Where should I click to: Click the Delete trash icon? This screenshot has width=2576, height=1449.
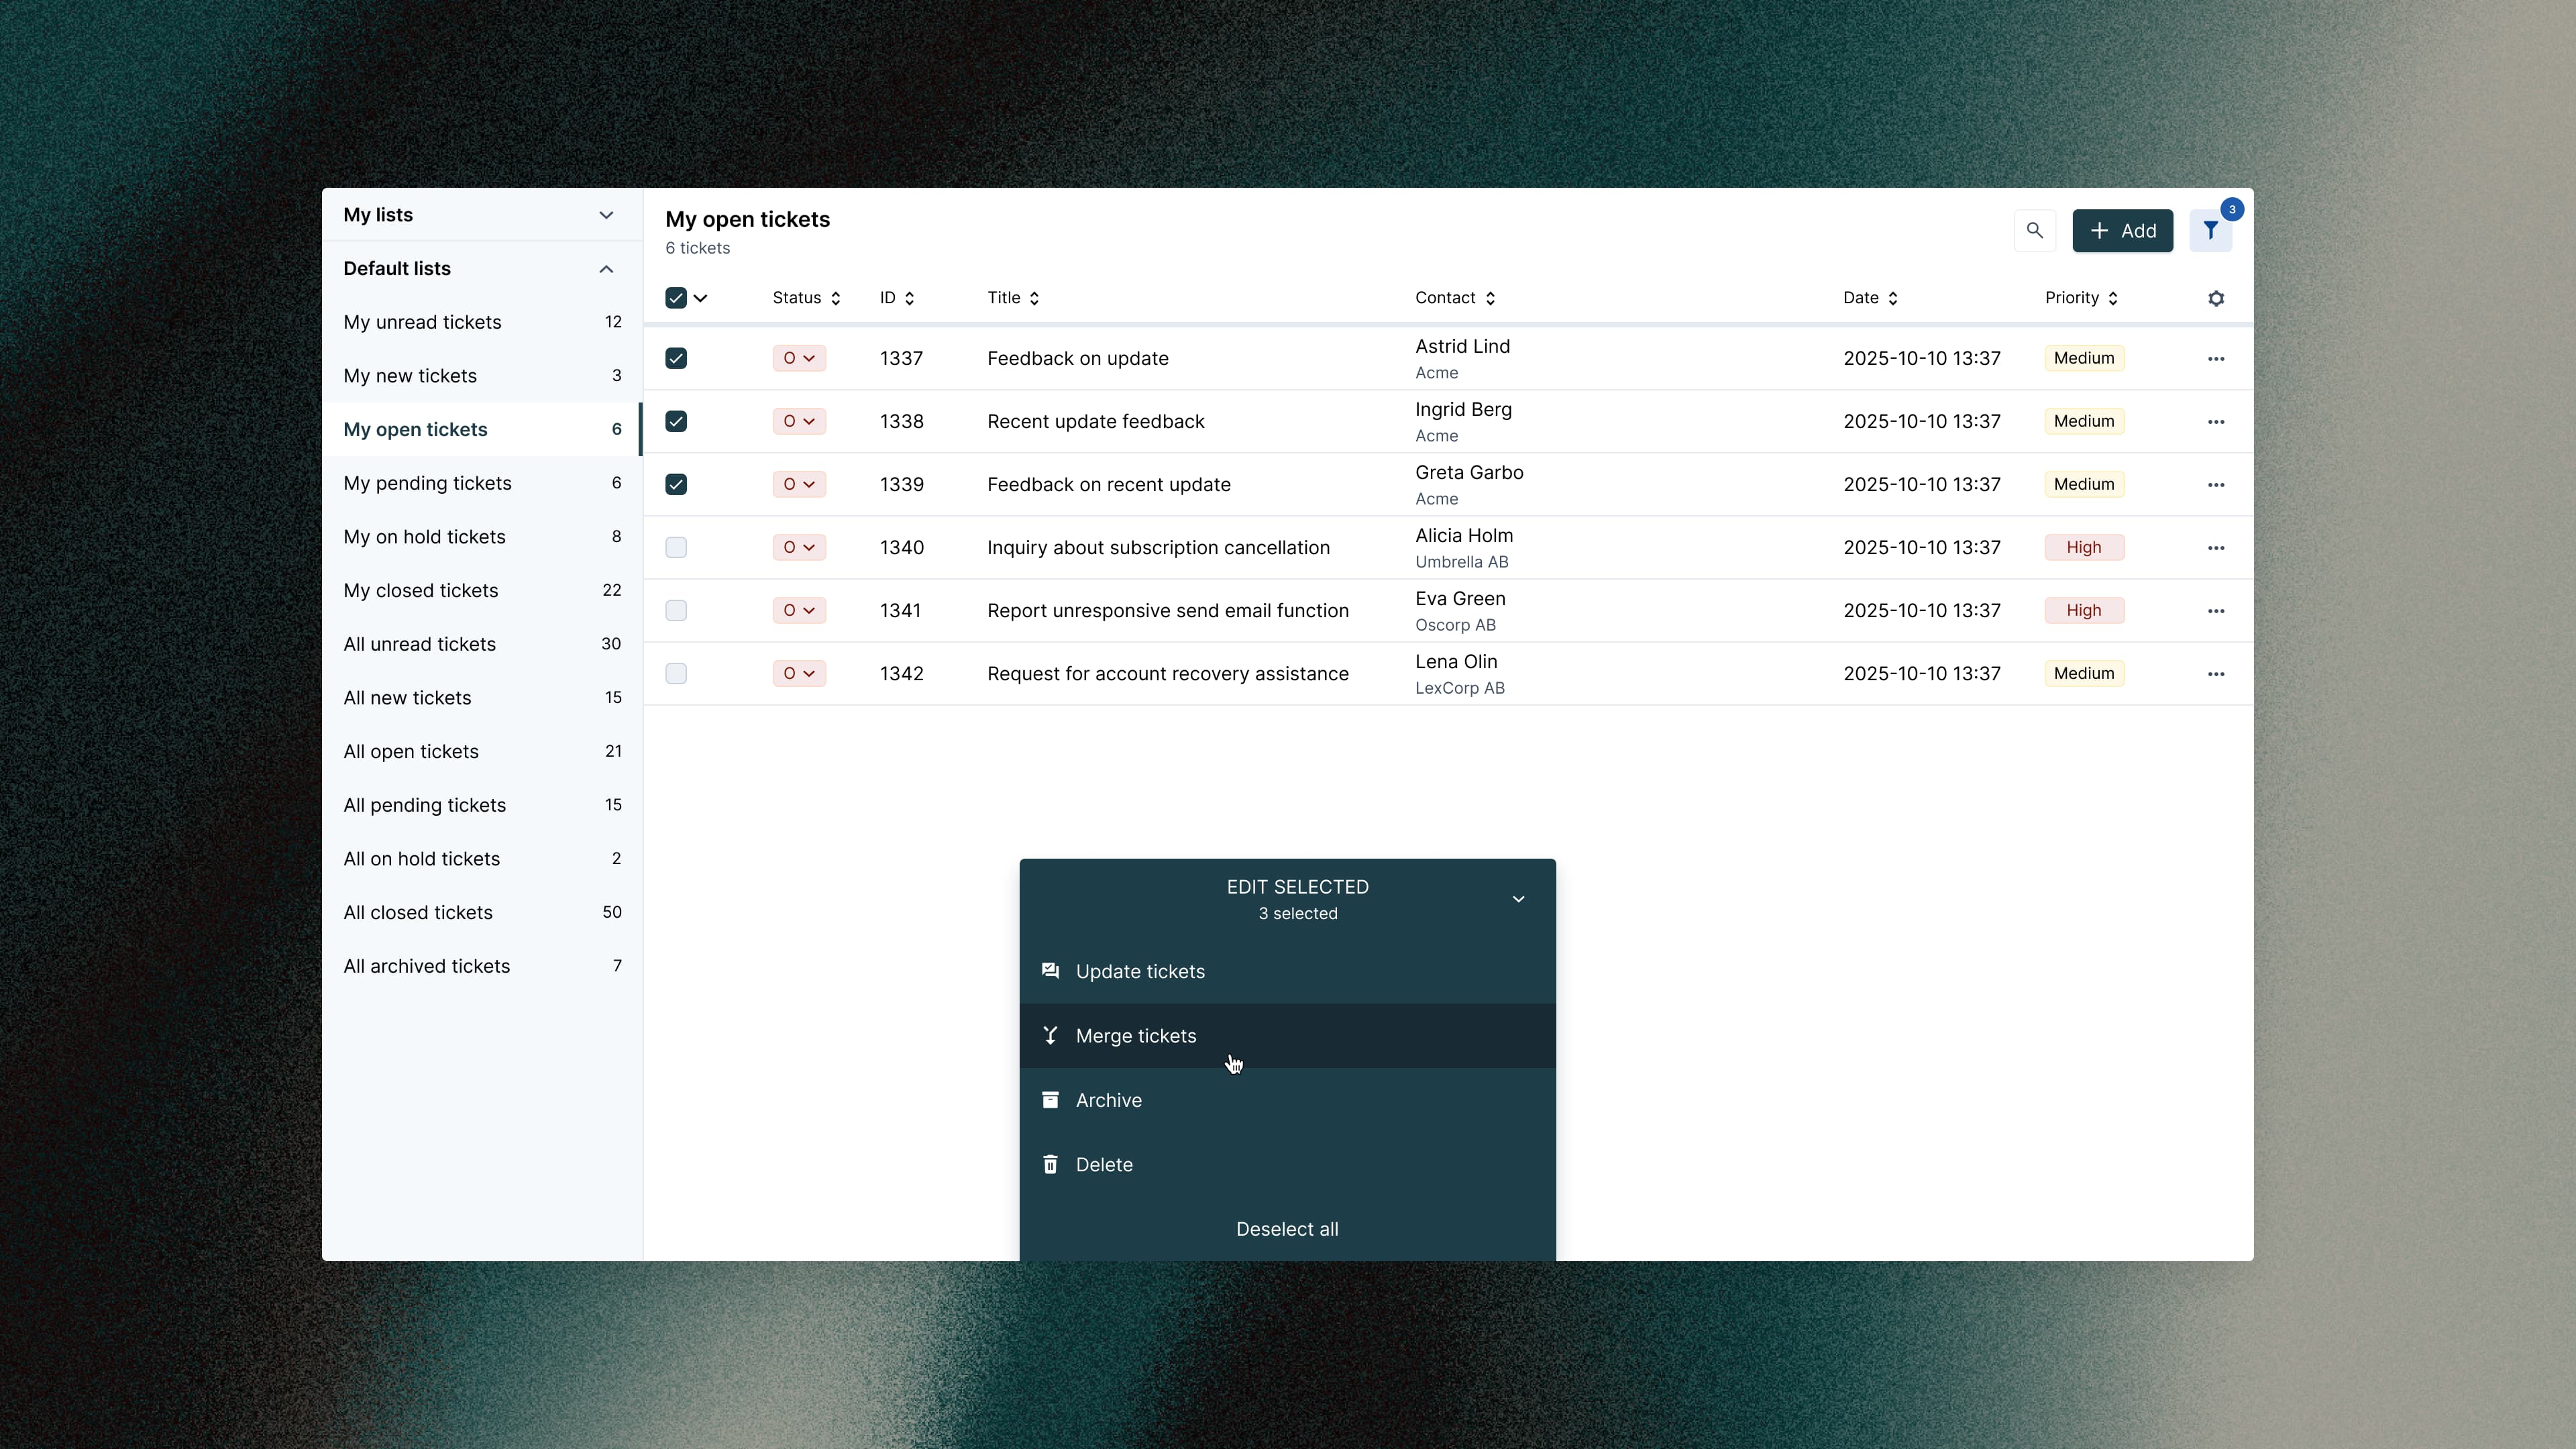[1050, 1164]
